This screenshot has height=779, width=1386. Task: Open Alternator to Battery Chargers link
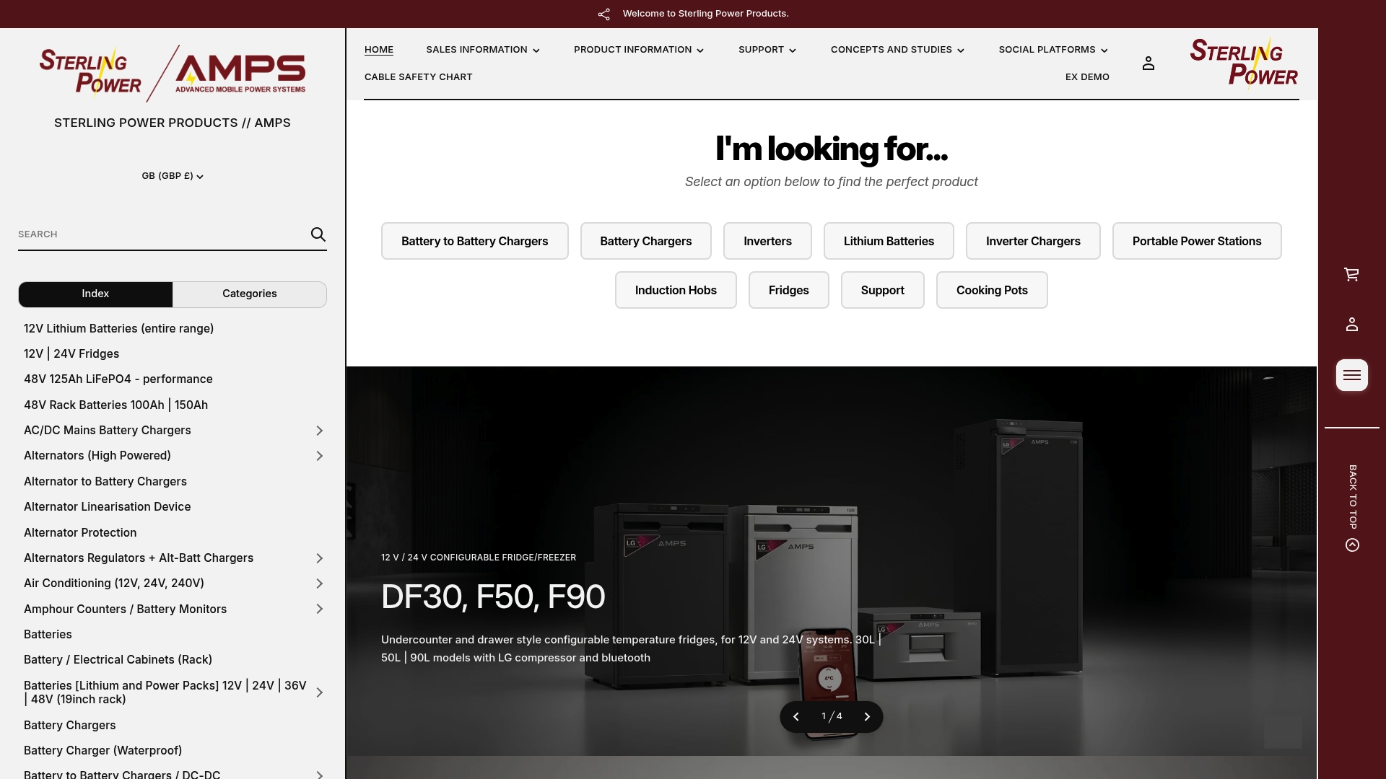click(105, 482)
